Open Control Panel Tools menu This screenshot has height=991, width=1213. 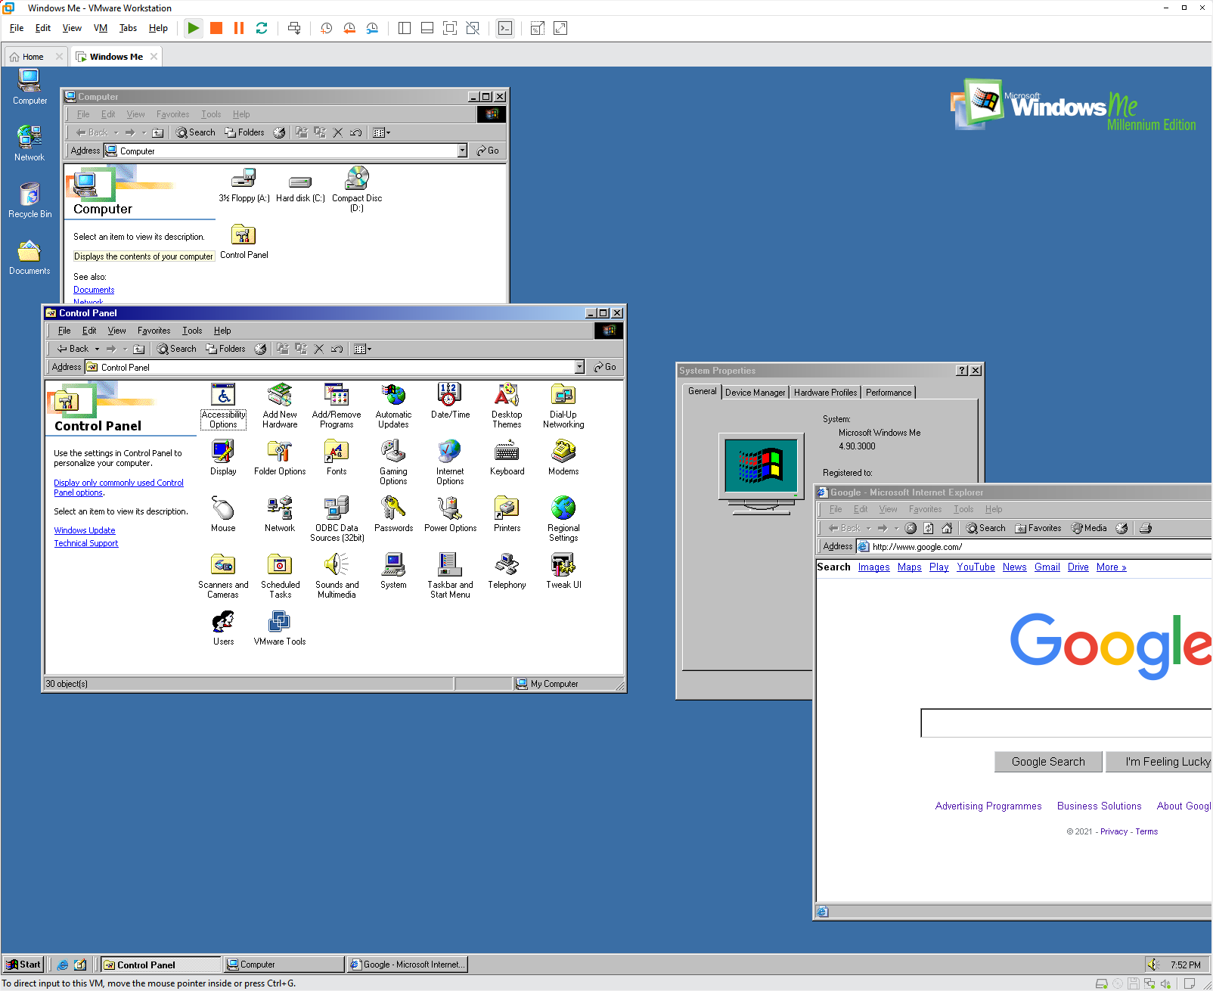pos(192,331)
